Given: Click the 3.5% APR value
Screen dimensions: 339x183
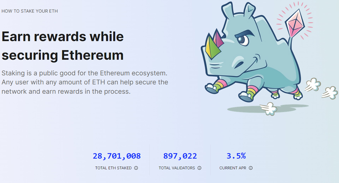Looking at the screenshot, I should pos(236,156).
